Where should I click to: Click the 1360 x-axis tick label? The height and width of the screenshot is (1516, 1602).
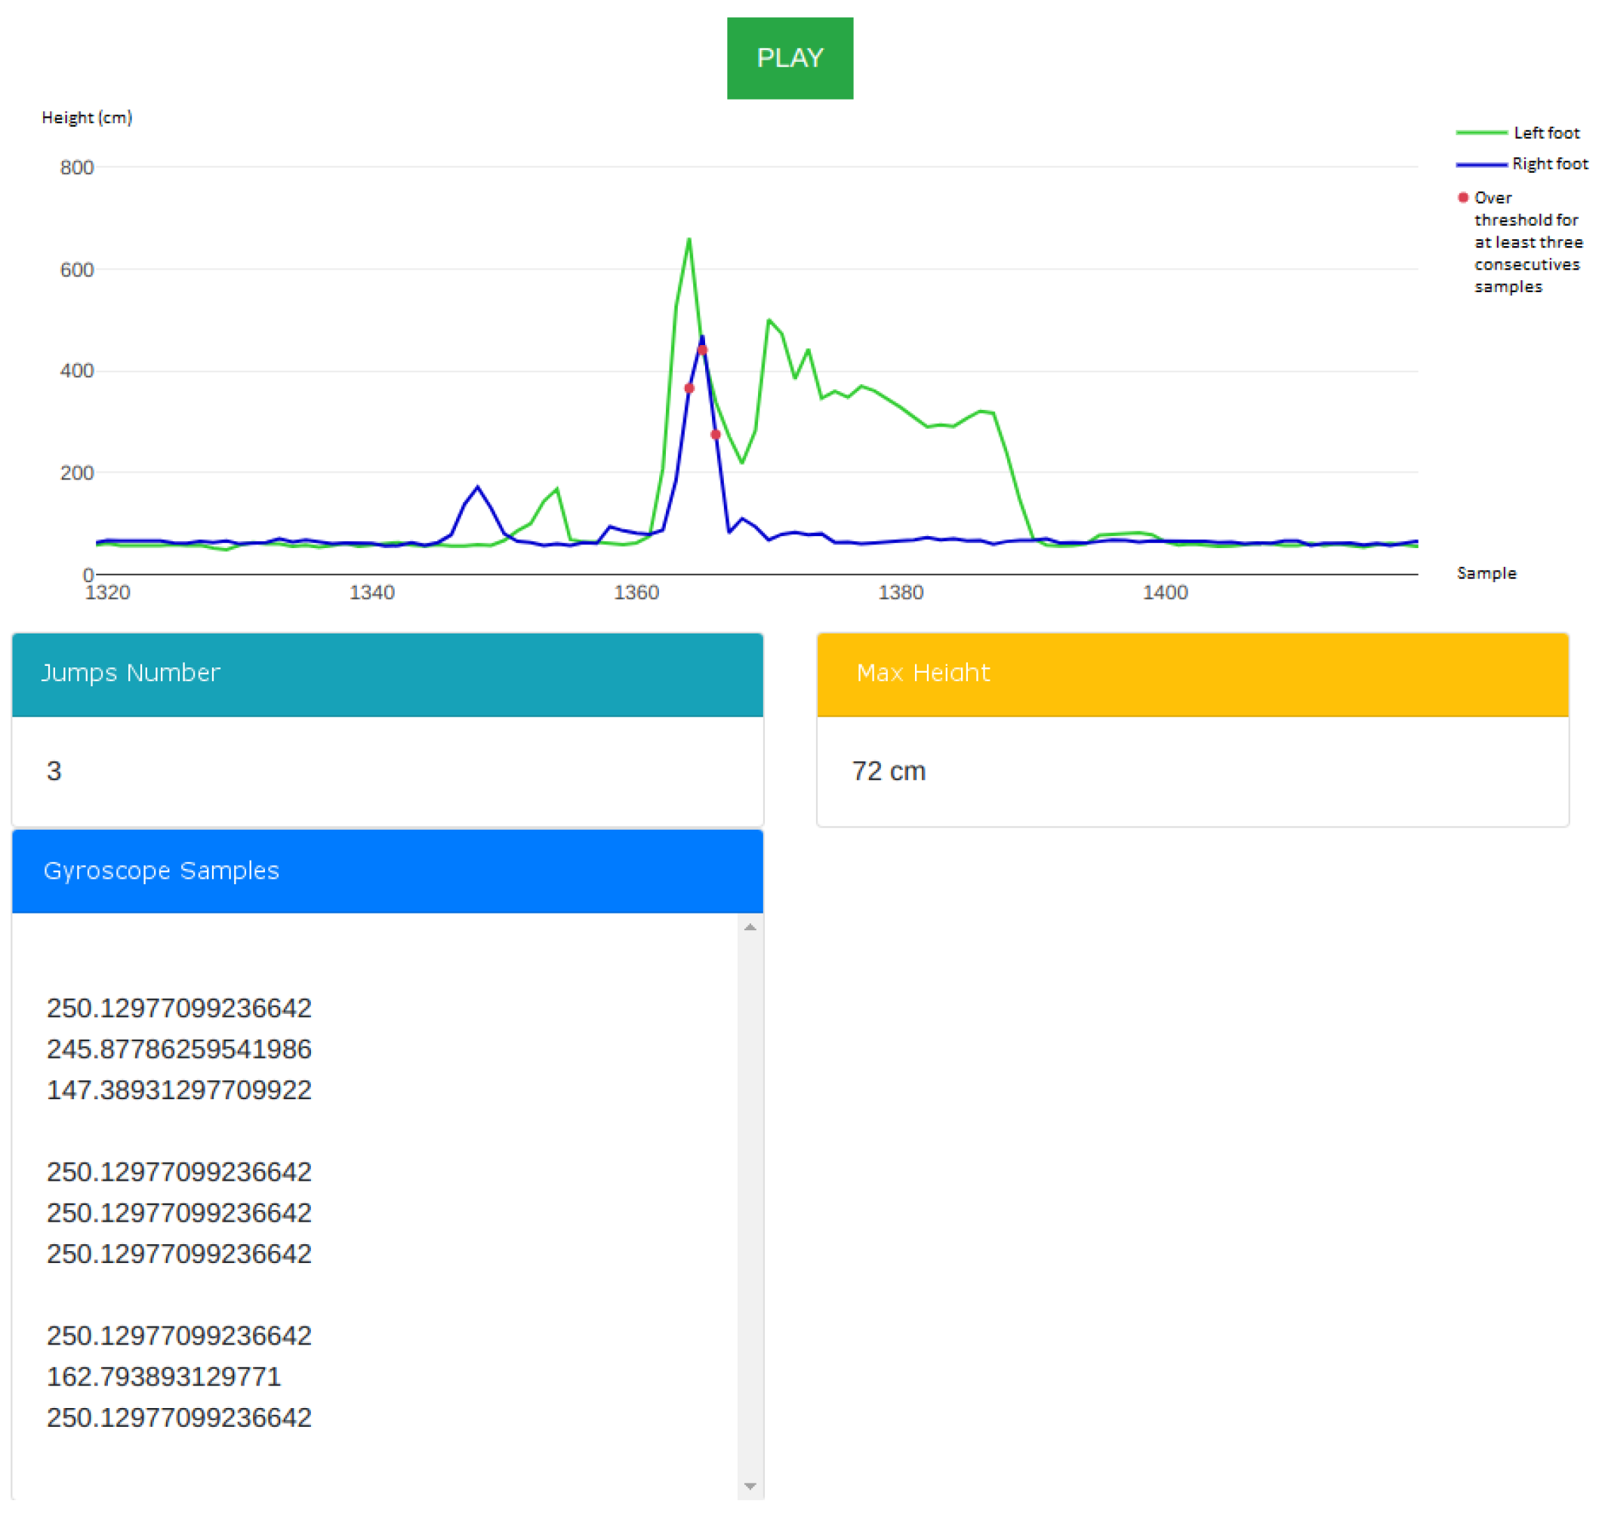[636, 593]
